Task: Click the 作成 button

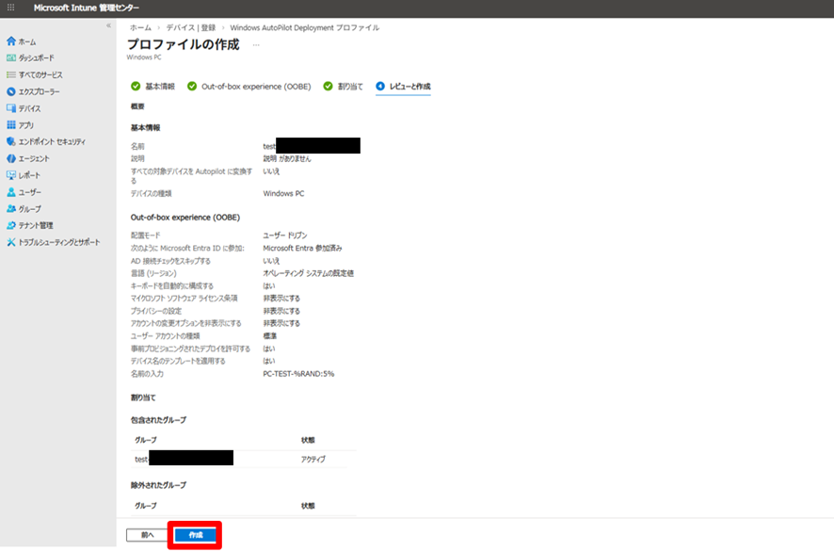Action: click(x=195, y=535)
